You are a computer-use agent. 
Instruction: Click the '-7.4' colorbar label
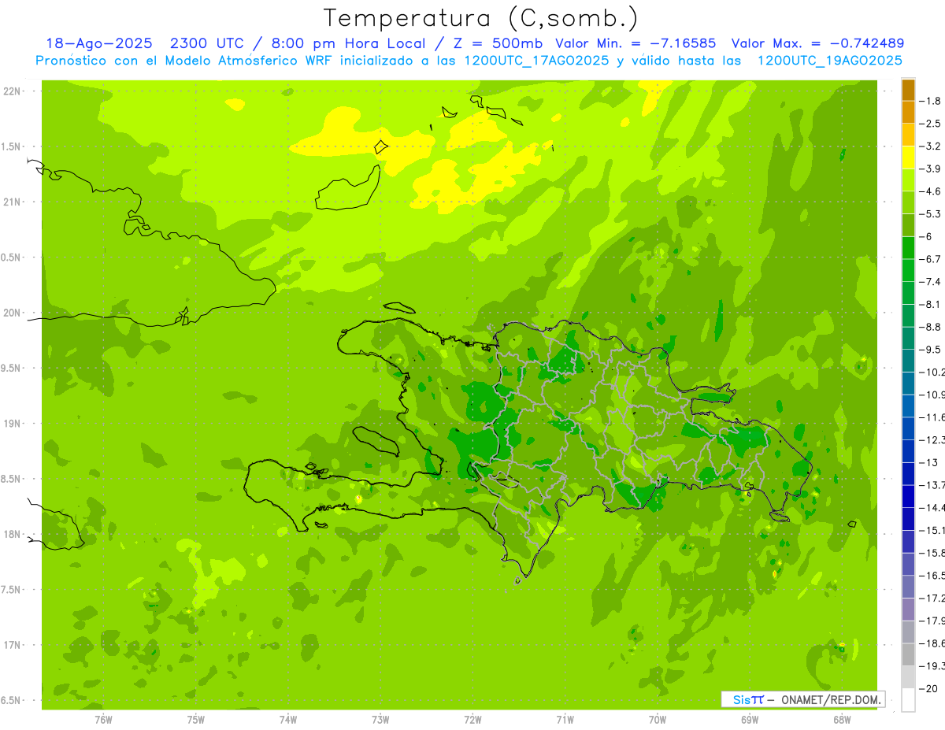pos(932,281)
